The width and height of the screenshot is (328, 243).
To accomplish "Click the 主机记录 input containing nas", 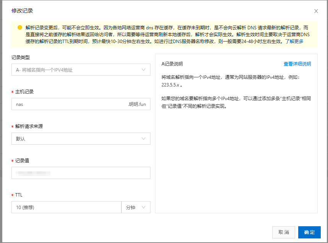I will tap(69, 104).
